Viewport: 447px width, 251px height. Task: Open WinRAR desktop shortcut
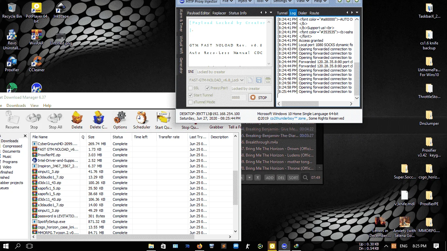coord(36,37)
